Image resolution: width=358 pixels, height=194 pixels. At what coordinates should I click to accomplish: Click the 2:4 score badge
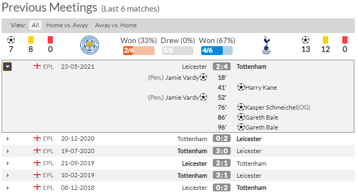(222, 67)
